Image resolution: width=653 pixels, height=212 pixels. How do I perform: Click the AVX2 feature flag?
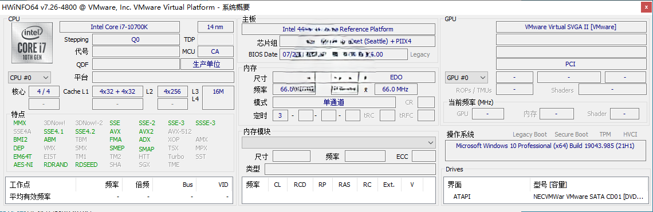(x=146, y=131)
